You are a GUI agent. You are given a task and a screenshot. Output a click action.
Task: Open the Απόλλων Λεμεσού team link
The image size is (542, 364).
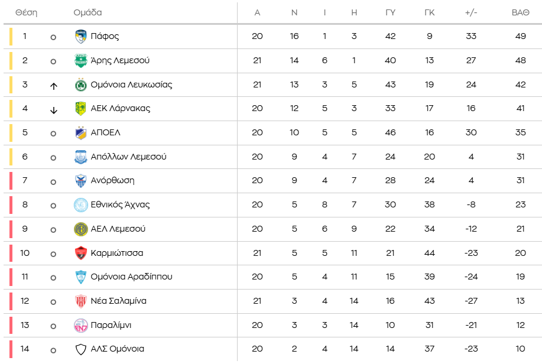tap(128, 157)
